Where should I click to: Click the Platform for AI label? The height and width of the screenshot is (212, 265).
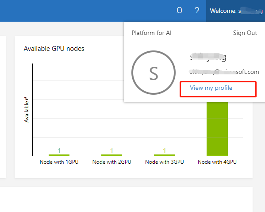point(151,33)
